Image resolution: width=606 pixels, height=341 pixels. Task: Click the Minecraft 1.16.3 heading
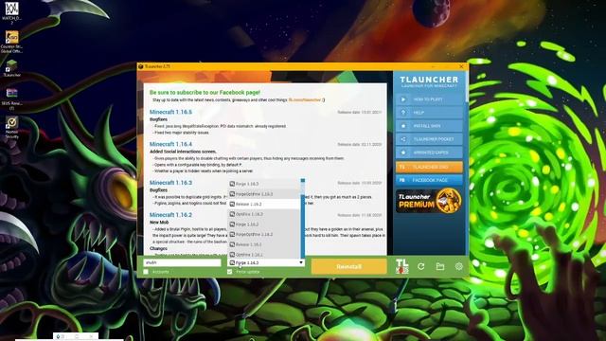[x=170, y=183]
